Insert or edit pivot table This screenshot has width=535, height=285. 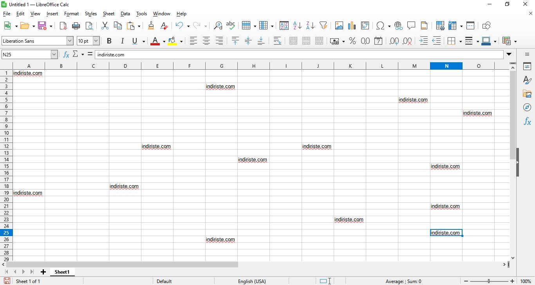point(365,26)
